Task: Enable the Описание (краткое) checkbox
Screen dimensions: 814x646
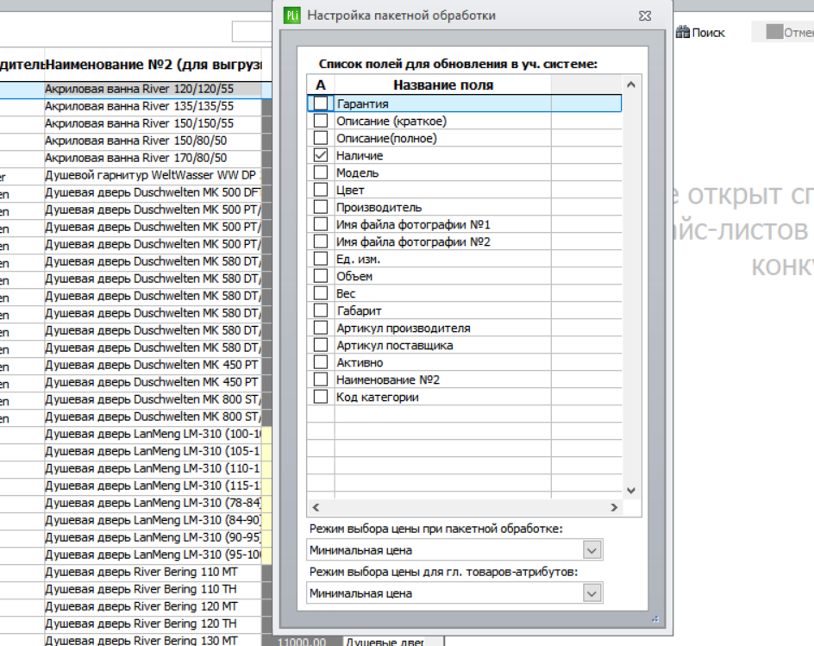Action: (321, 121)
